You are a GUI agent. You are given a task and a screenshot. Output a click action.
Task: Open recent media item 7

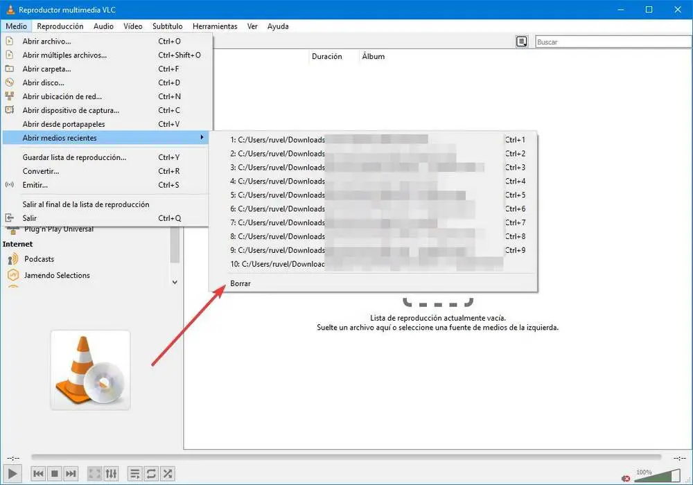click(x=373, y=222)
